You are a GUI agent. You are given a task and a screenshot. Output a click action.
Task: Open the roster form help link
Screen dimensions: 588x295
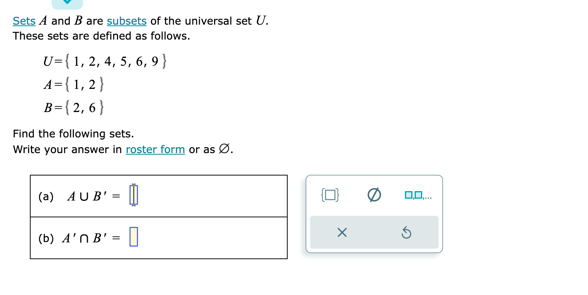coord(155,149)
